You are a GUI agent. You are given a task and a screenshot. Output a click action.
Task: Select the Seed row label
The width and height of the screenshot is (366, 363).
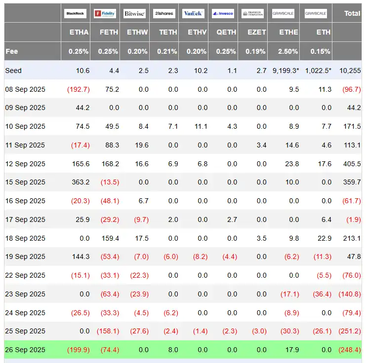point(13,71)
